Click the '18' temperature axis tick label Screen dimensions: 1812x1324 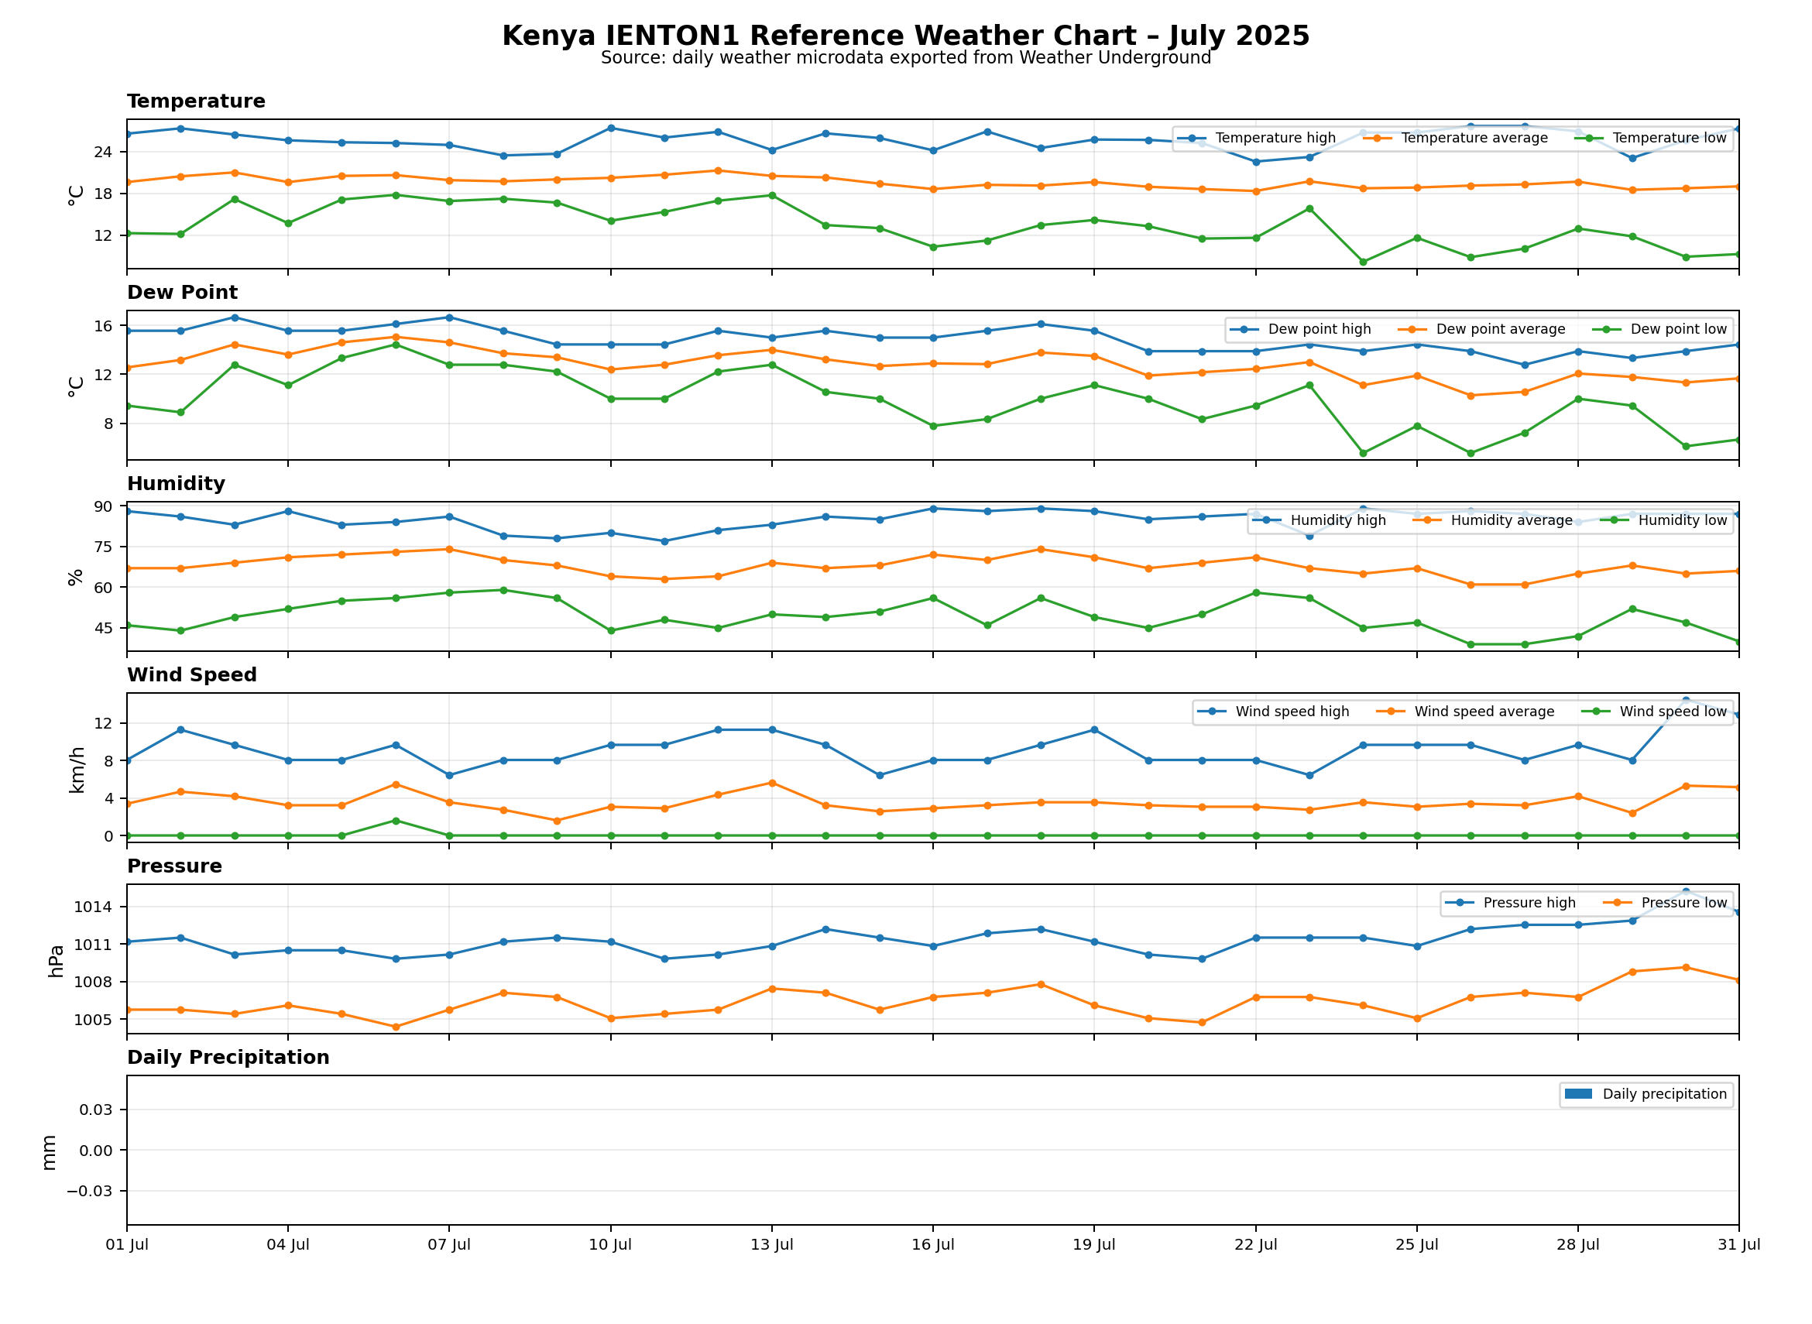pyautogui.click(x=104, y=194)
